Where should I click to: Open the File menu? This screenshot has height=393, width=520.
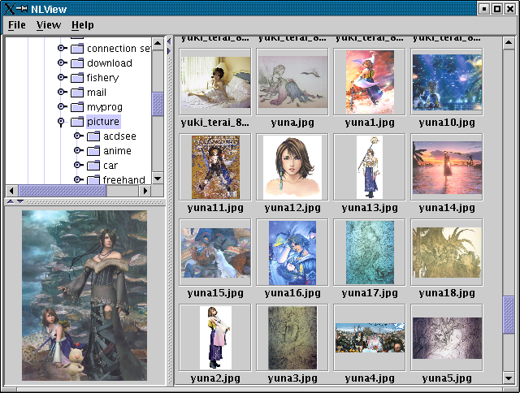pyautogui.click(x=16, y=25)
